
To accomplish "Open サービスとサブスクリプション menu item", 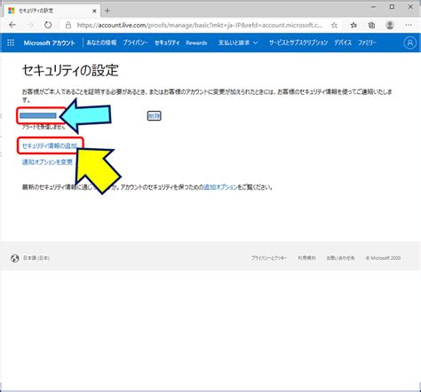I will coord(298,43).
